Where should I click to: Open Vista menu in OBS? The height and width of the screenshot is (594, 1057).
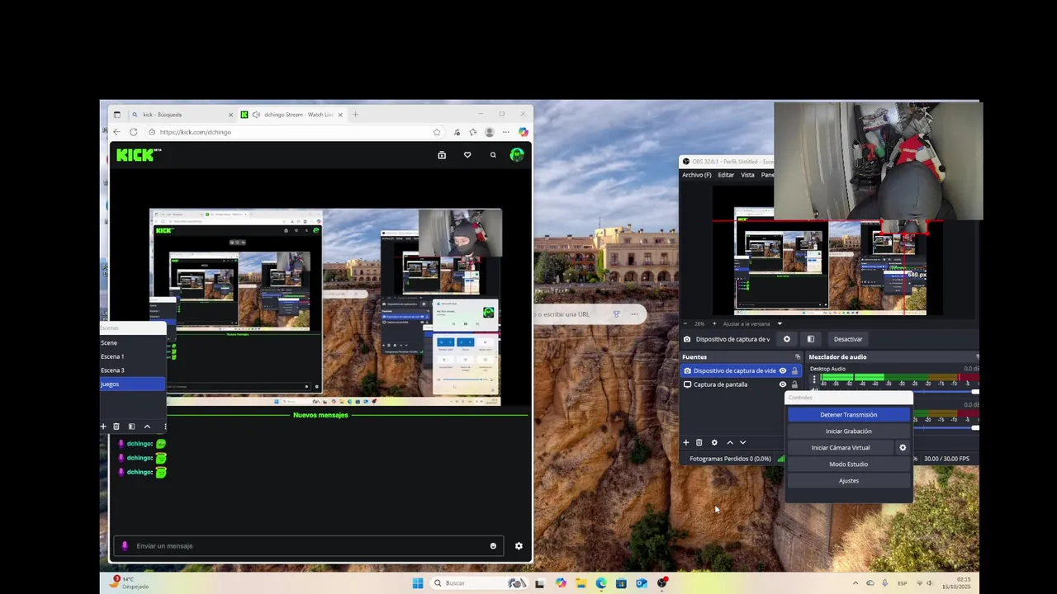pos(747,175)
